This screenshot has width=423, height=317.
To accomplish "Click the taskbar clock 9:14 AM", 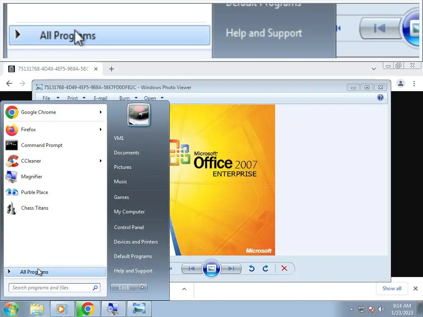I will point(402,309).
